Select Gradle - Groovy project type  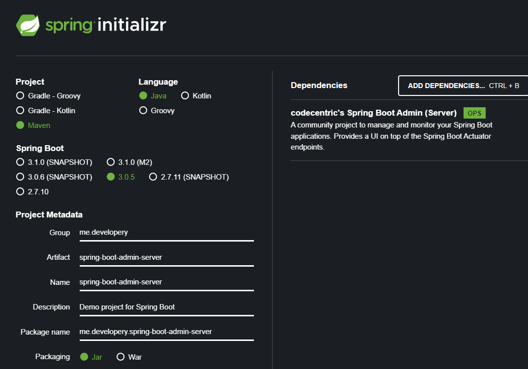point(49,96)
